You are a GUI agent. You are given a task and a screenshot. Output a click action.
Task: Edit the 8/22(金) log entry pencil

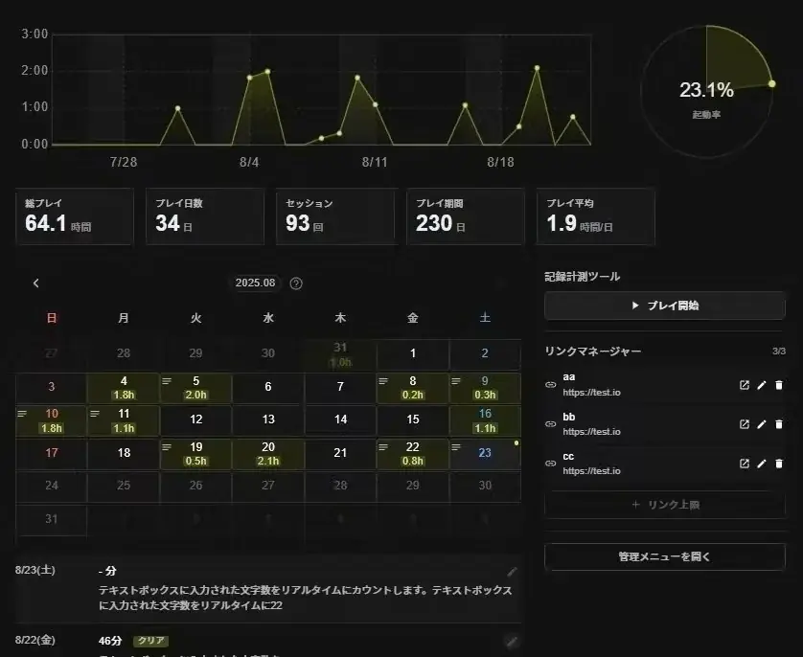point(511,641)
